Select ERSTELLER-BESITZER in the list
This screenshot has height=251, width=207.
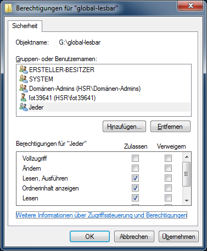[104, 69]
